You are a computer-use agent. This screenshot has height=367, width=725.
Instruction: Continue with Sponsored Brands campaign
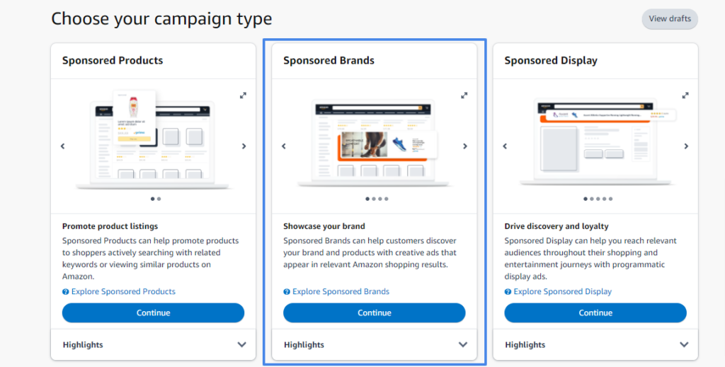[x=374, y=313]
